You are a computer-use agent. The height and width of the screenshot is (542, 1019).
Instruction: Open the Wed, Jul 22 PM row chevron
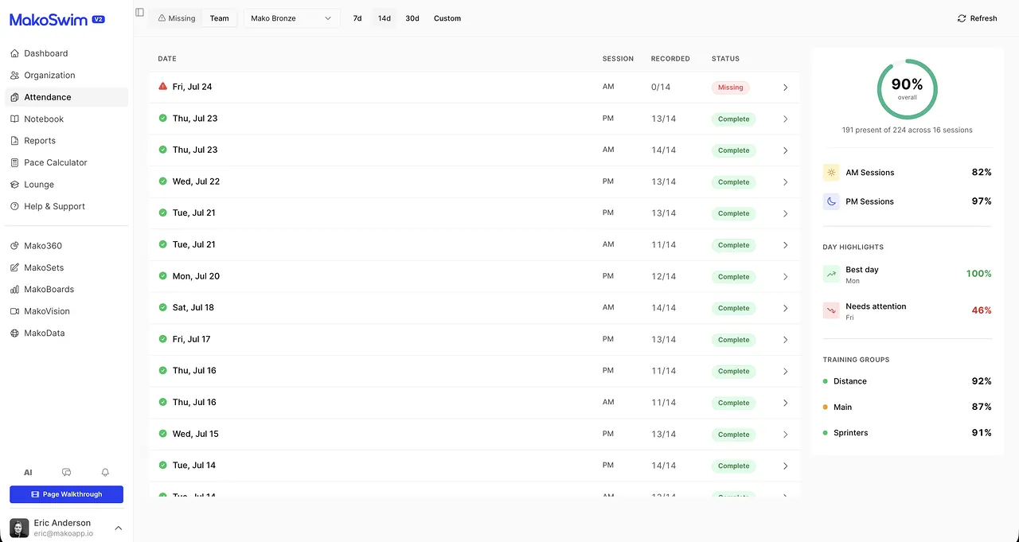[x=785, y=182]
